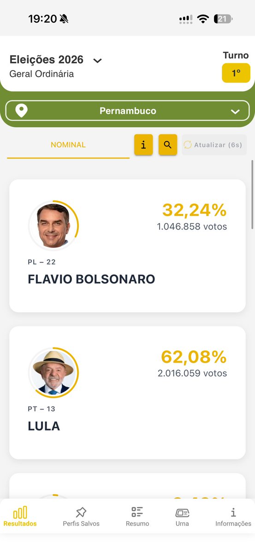Open the Informações icon in bottom bar

pos(233,512)
